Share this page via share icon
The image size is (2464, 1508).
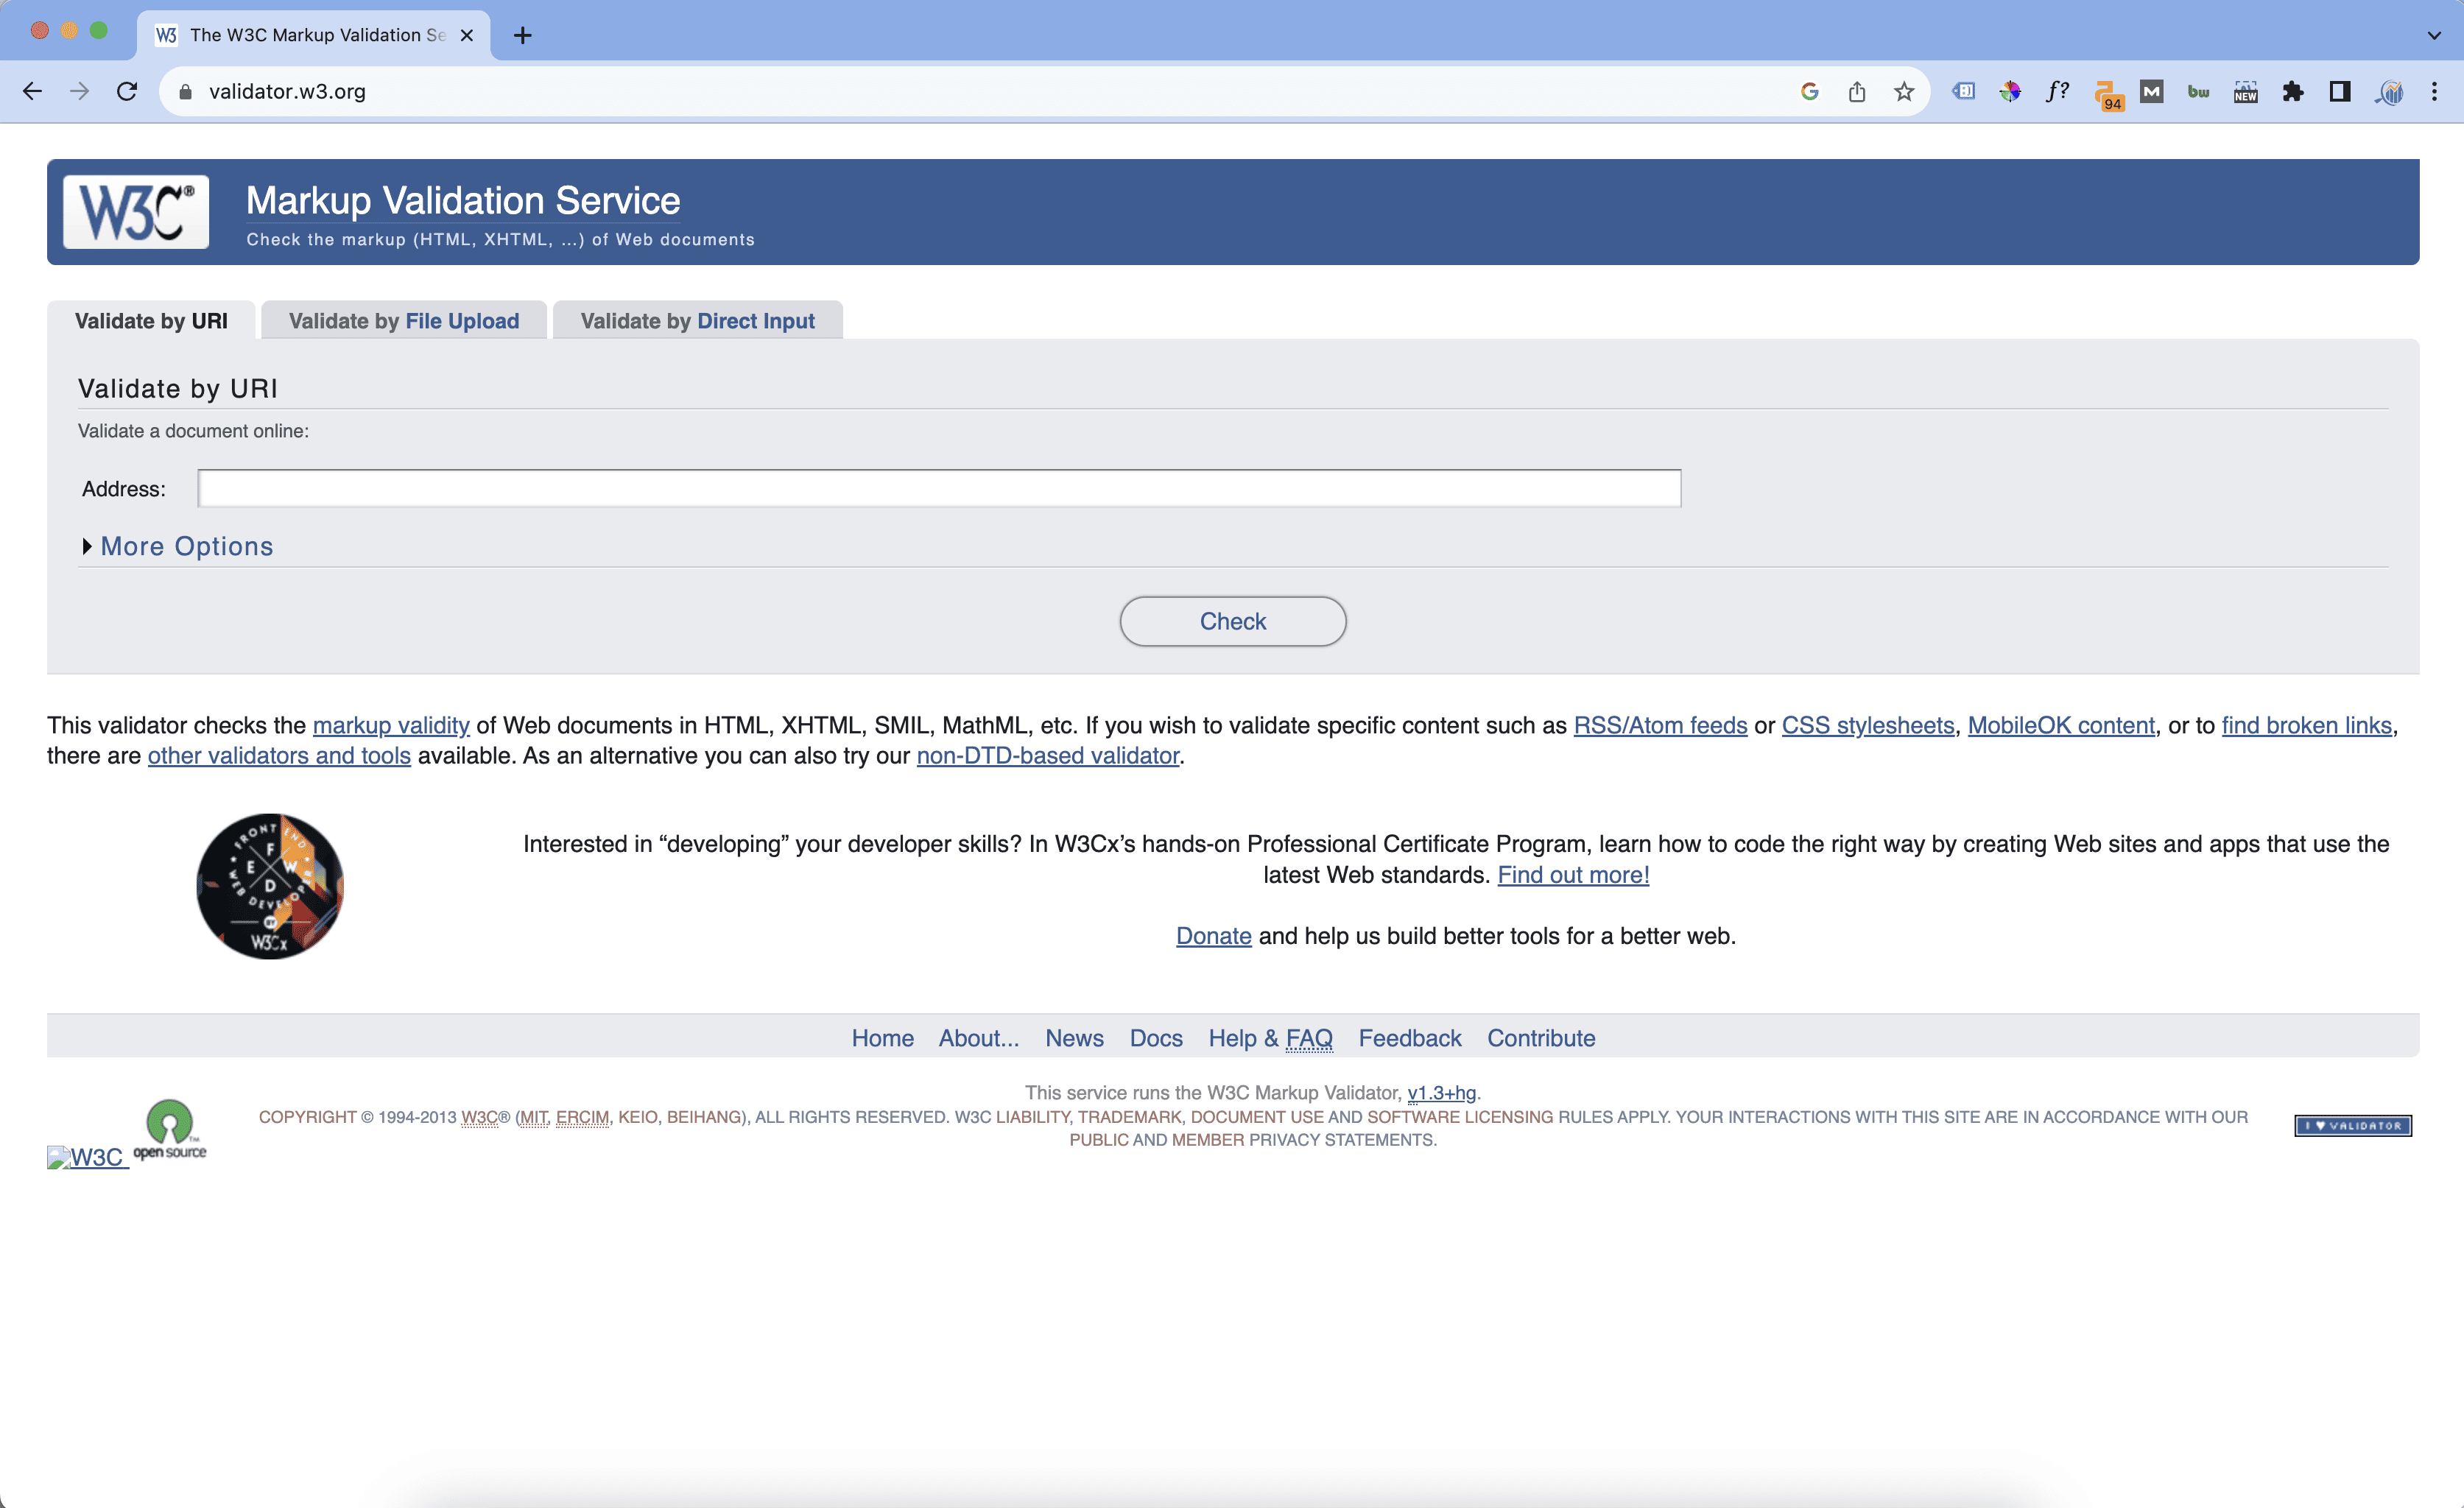[x=1857, y=92]
